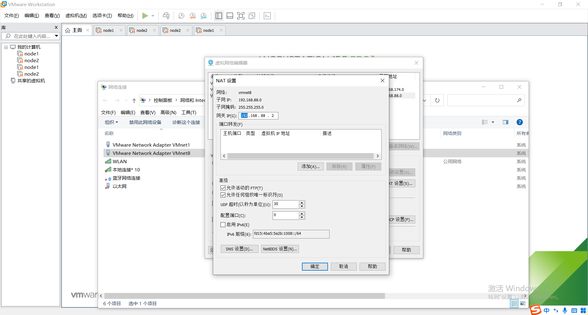Viewport: 588px width, 315px height.
Task: Open the 文件(F) menu in VMware
Action: [x=12, y=16]
